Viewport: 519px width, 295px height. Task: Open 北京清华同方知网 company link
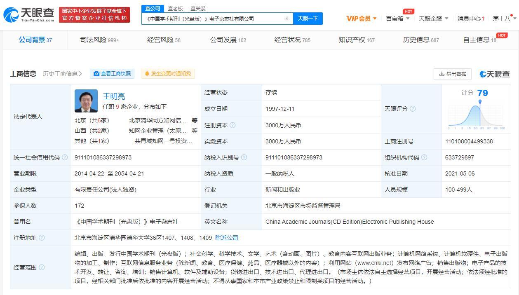[158, 120]
